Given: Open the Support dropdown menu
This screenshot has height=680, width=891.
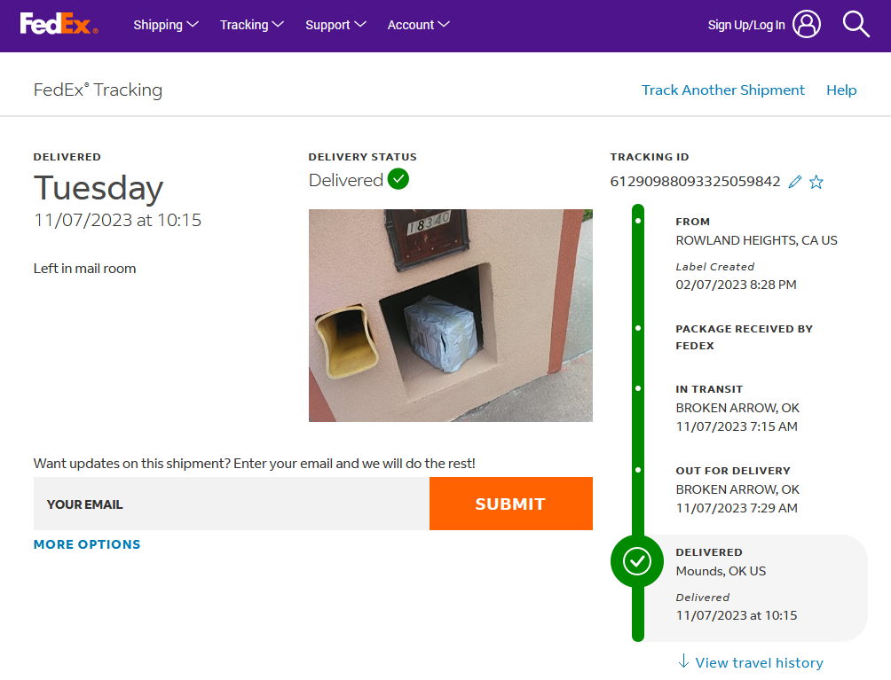Looking at the screenshot, I should (x=335, y=25).
